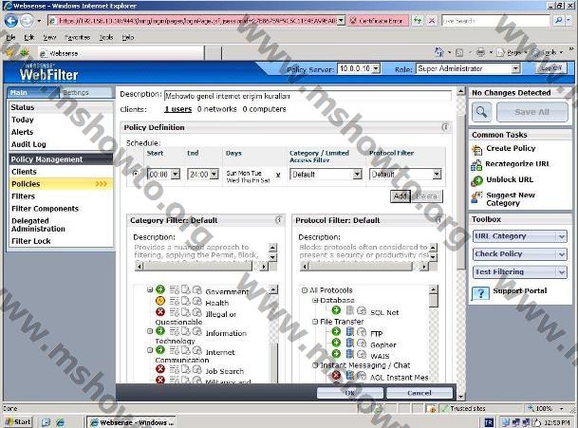This screenshot has width=578, height=428.
Task: Open the Home icon in command bar
Action: [439, 52]
